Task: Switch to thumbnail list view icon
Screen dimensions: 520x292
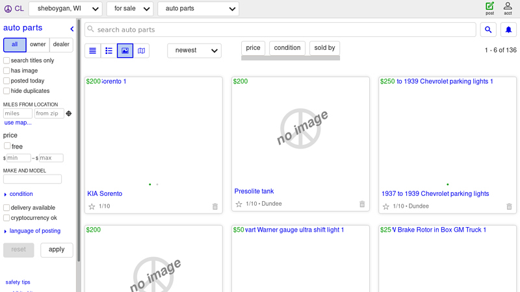Action: 109,51
